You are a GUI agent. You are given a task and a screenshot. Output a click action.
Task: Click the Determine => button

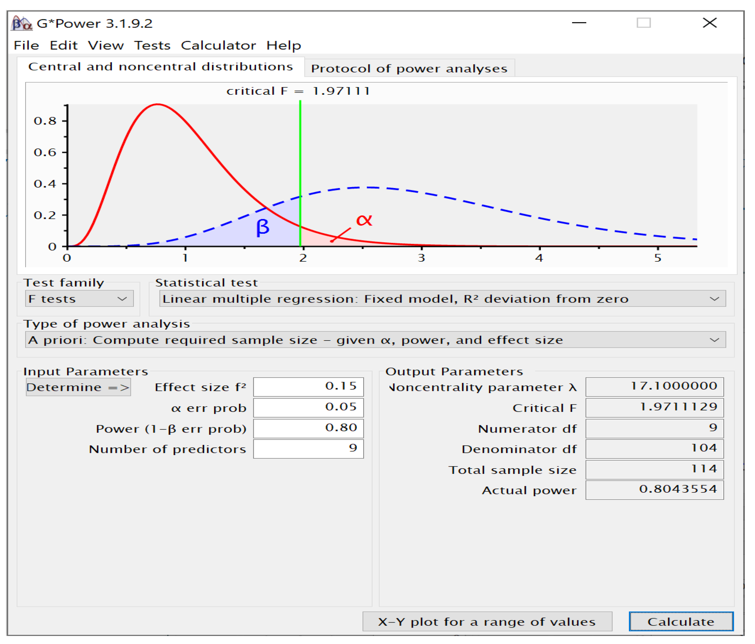coord(78,387)
